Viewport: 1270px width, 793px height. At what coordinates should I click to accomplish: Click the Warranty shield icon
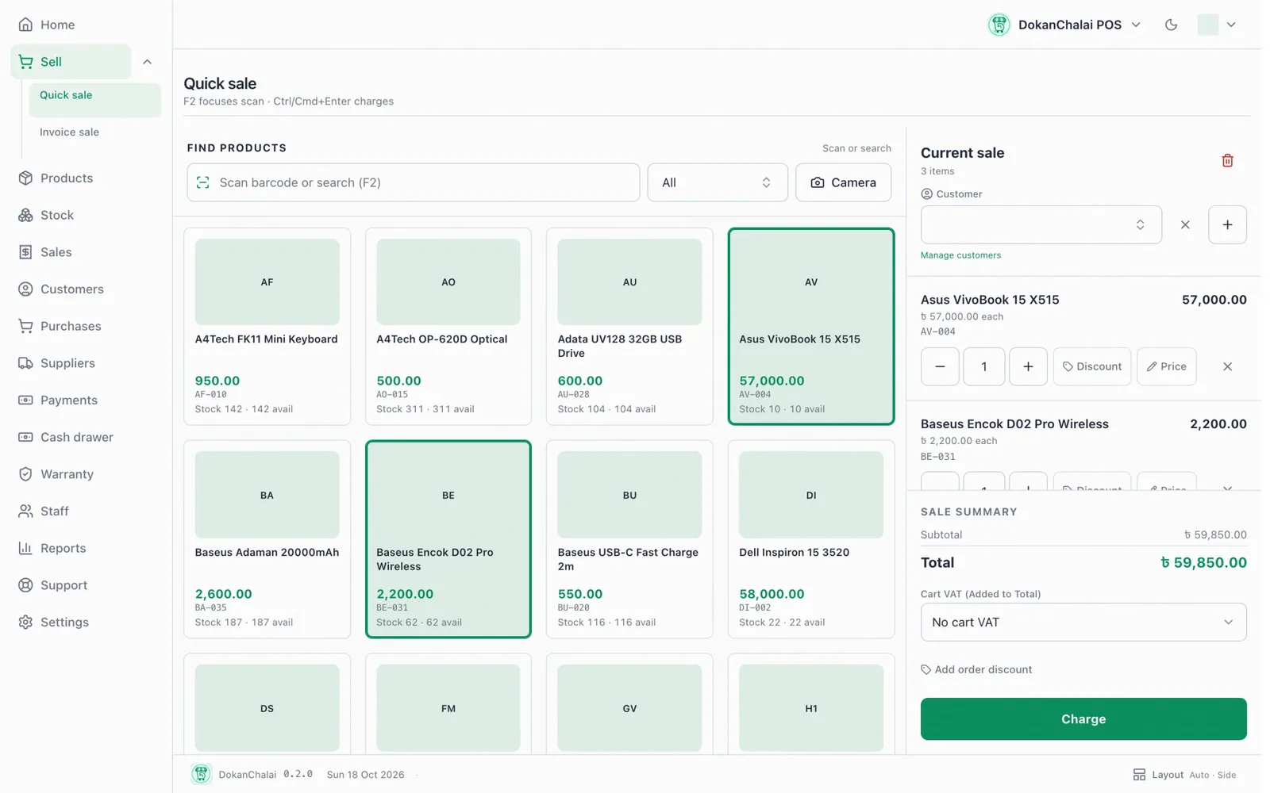coord(25,474)
